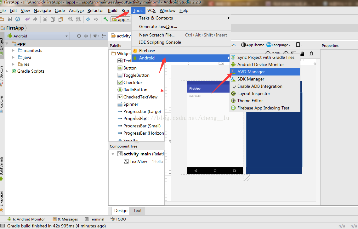The image size is (358, 229).
Task: Click the Replace magnifier-with-A icon
Action: [78, 20]
